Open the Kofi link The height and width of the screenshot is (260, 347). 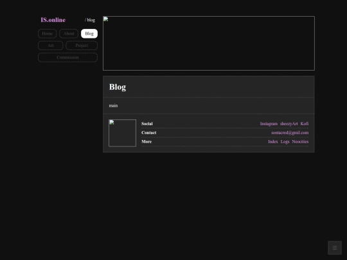click(x=305, y=124)
